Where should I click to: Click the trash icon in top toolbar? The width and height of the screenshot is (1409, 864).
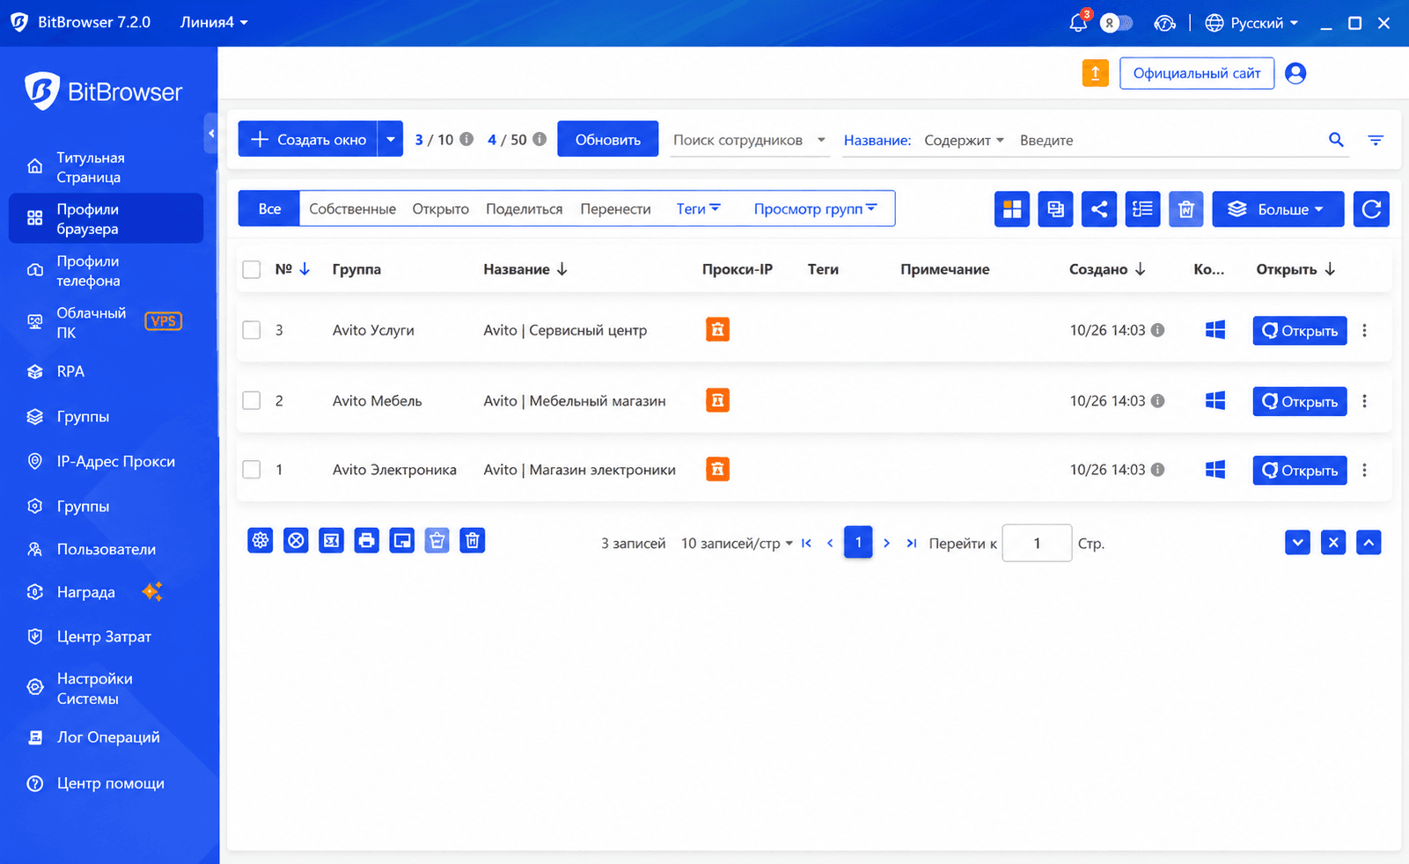1185,209
